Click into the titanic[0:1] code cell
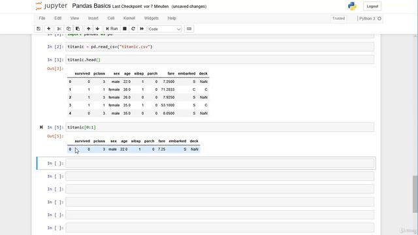The height and width of the screenshot is (235, 418). click(x=220, y=127)
